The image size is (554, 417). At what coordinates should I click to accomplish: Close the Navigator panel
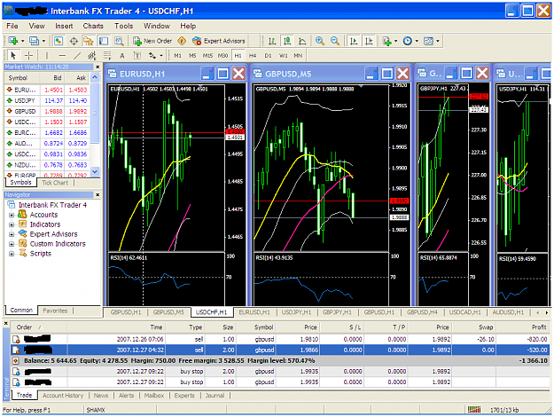click(98, 194)
